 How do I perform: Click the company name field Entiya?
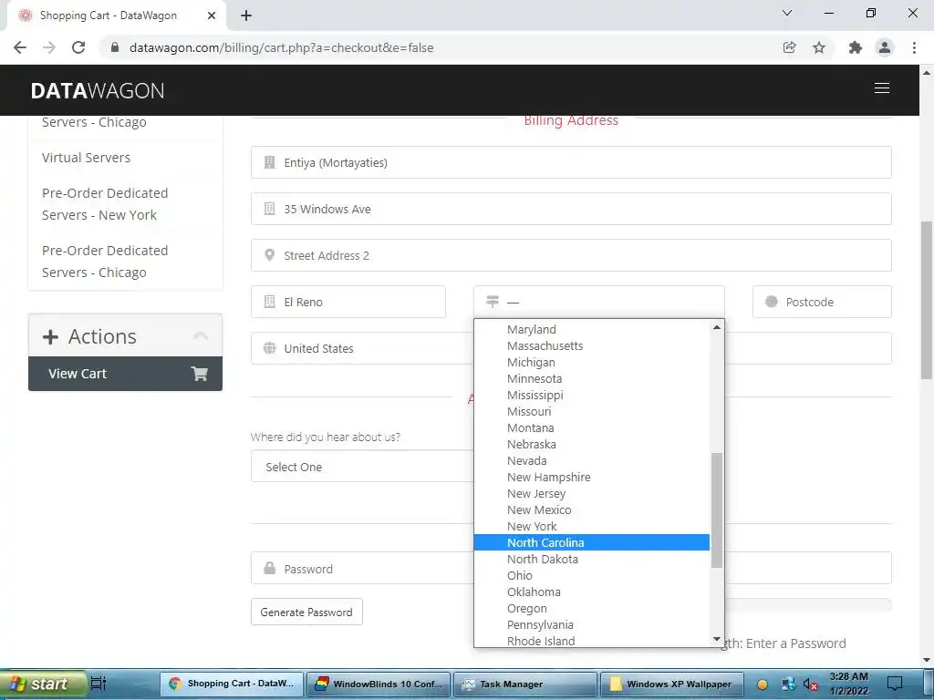pyautogui.click(x=571, y=162)
